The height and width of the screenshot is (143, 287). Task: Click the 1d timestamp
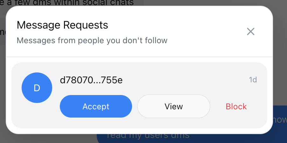tap(253, 80)
